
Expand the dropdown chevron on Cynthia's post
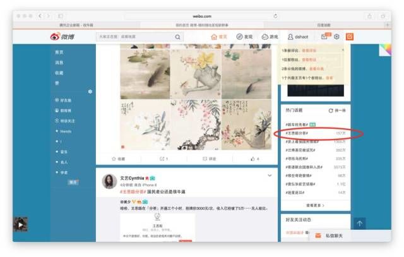[270, 176]
